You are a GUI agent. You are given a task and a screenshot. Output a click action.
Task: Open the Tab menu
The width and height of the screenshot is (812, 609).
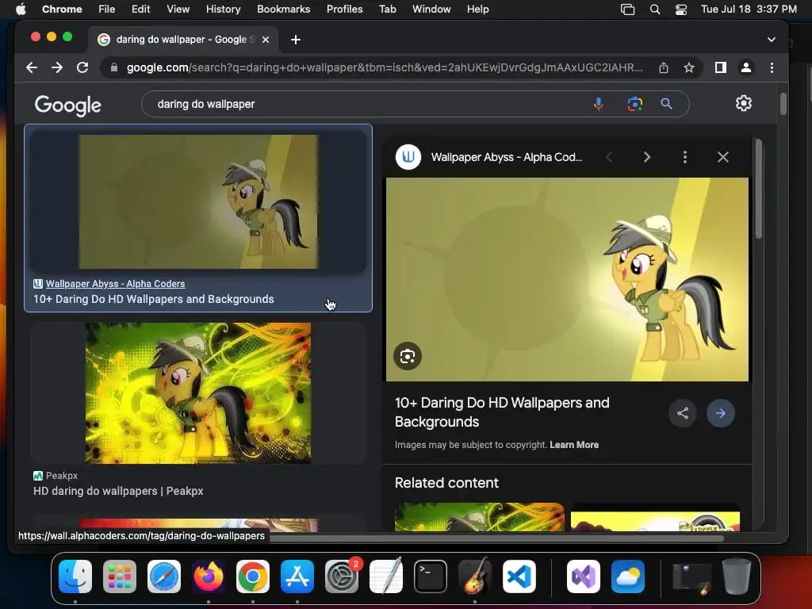point(387,10)
